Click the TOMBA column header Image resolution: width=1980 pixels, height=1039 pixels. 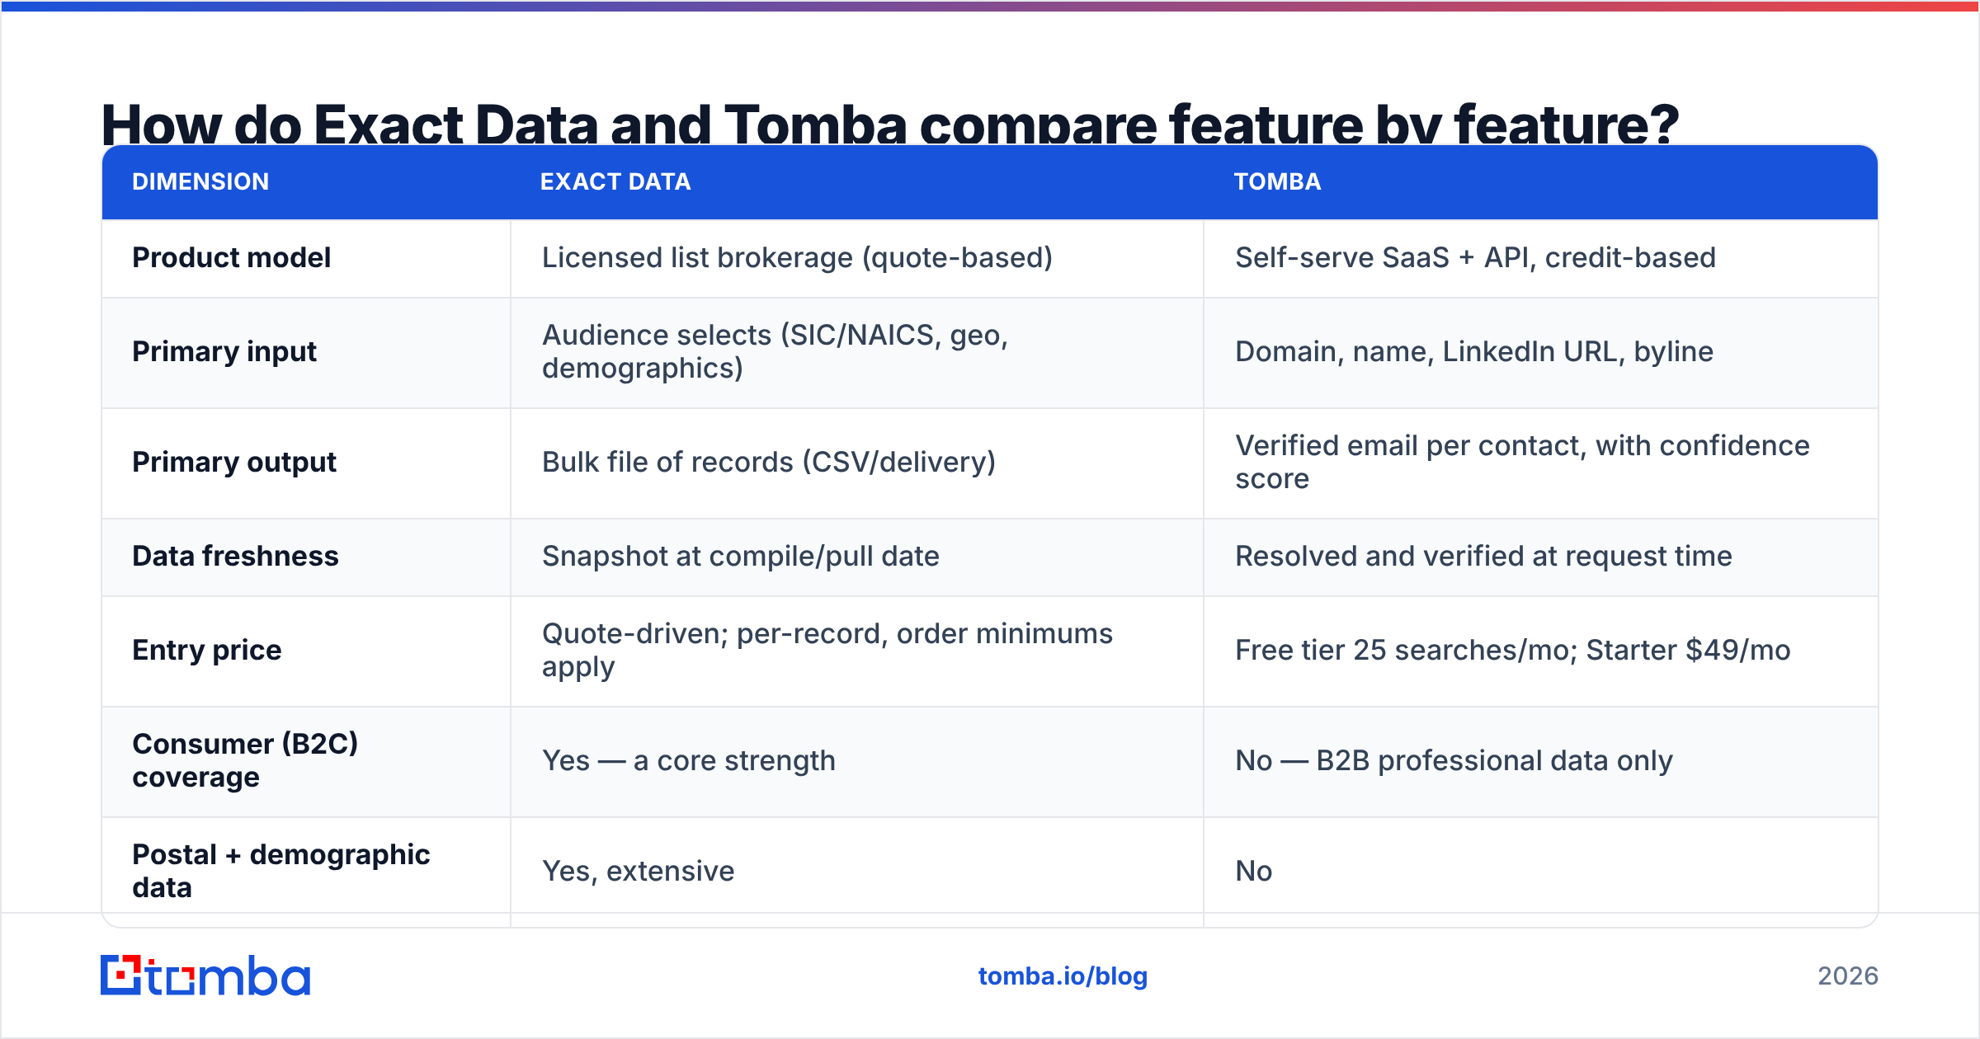click(x=1277, y=182)
